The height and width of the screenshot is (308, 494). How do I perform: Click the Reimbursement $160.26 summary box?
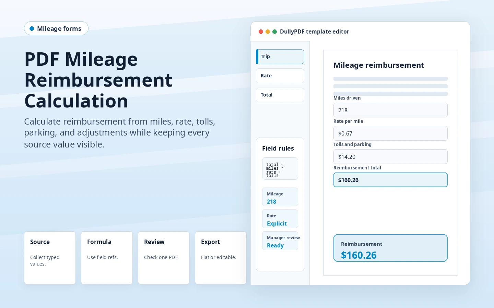[x=390, y=248]
